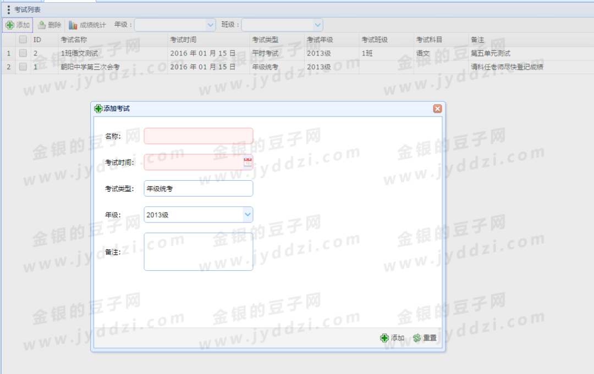Click the 请科任老师尽快登记成绩 remark cell

click(531, 67)
